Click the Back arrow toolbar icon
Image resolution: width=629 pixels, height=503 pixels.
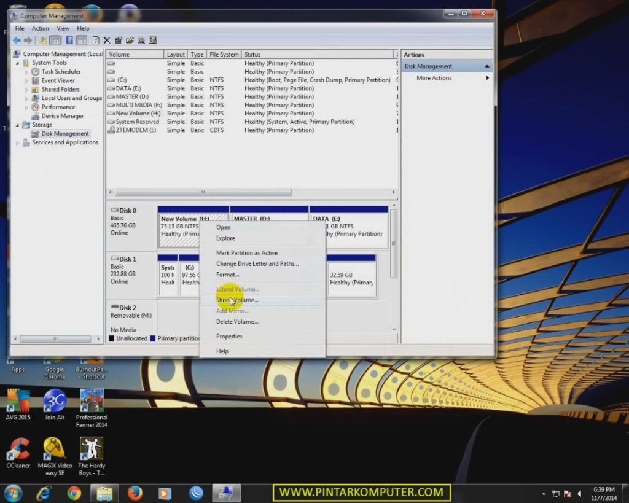tap(17, 41)
